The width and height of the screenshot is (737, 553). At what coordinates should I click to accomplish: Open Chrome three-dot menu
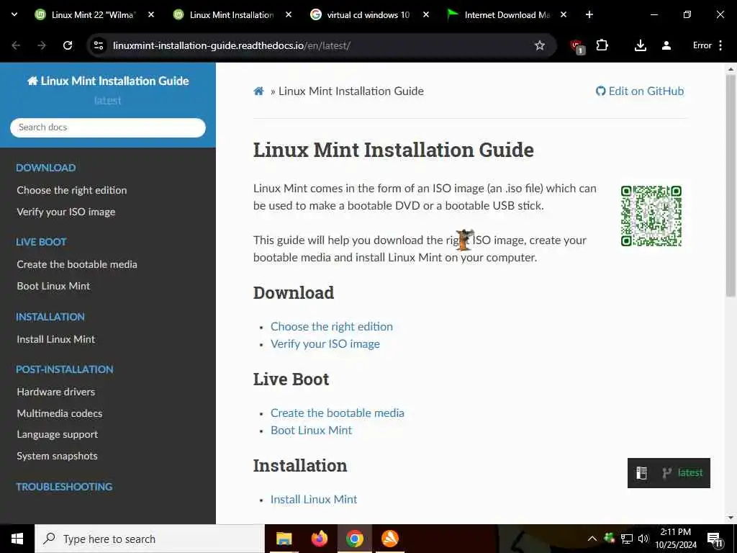[x=720, y=45]
